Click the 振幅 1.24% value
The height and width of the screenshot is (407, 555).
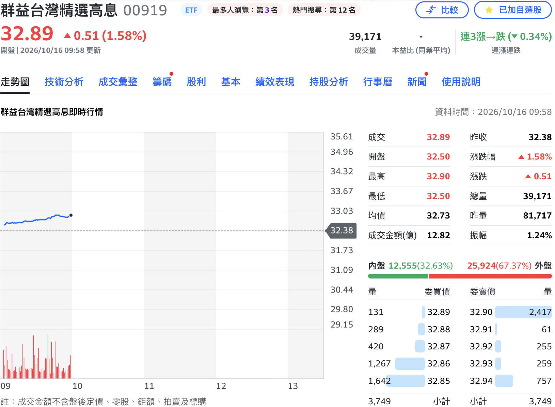pos(539,235)
